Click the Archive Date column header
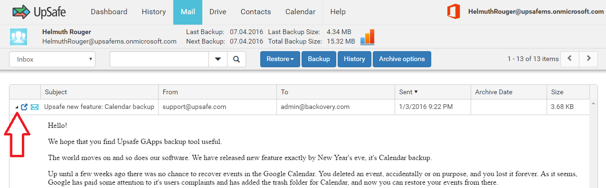 [509, 92]
